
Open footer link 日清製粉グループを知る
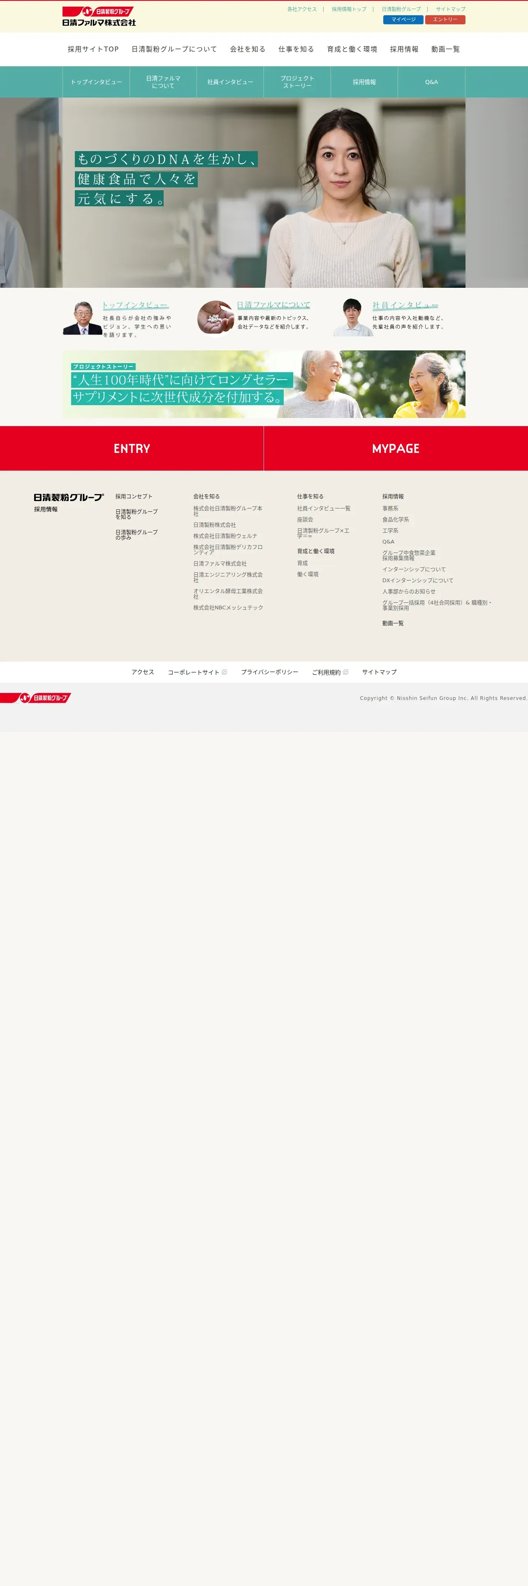click(x=137, y=514)
